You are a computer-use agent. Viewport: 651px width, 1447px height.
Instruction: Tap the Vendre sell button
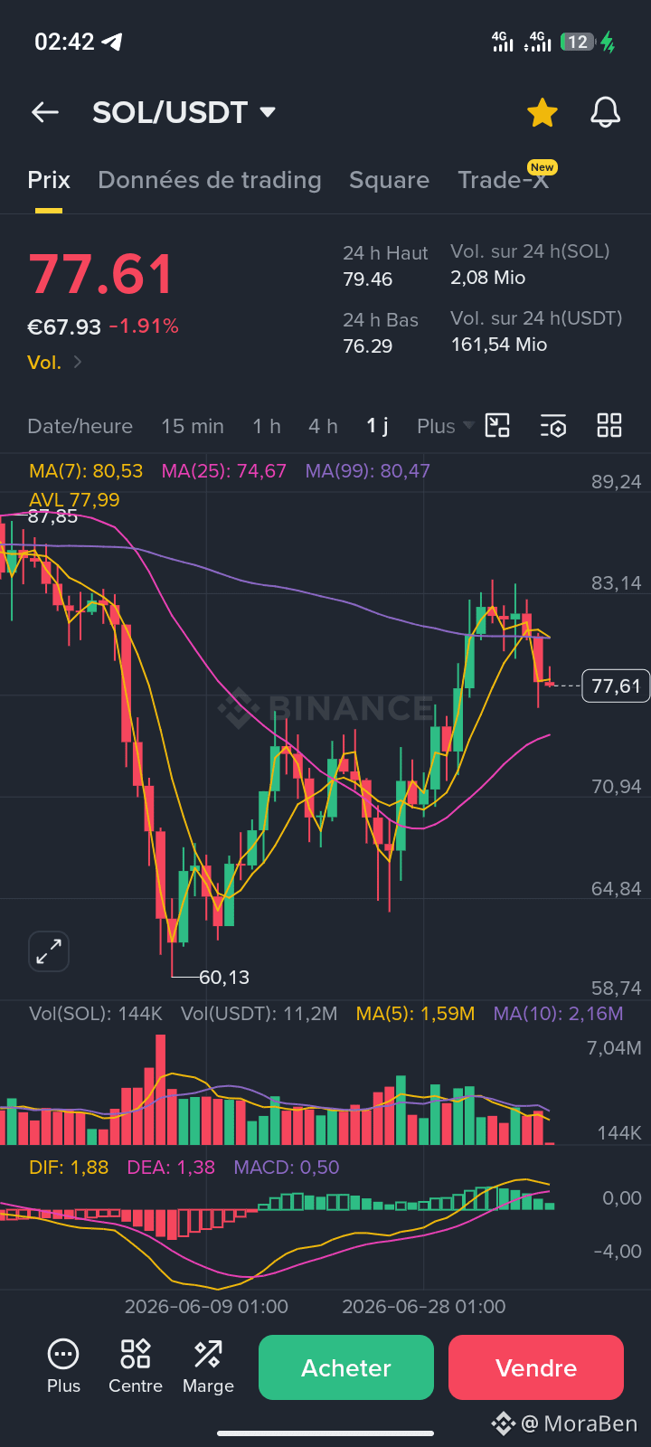pos(536,1367)
